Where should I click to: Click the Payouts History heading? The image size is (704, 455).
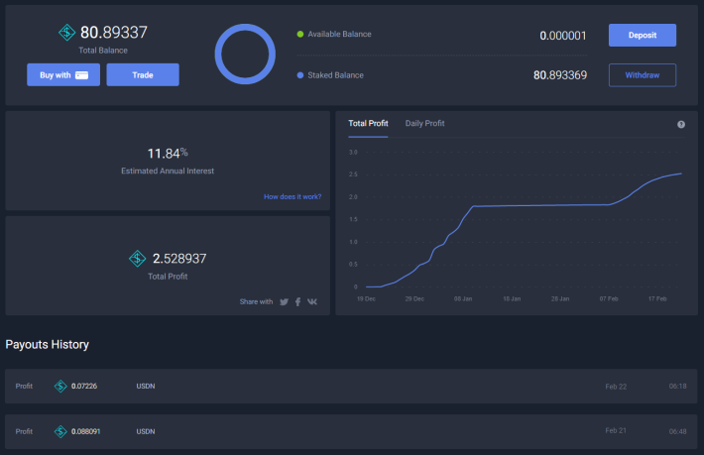(48, 345)
